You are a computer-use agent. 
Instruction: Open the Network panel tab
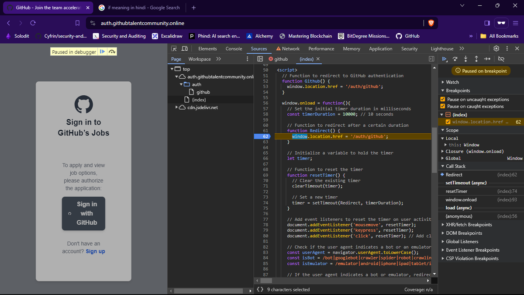288,49
